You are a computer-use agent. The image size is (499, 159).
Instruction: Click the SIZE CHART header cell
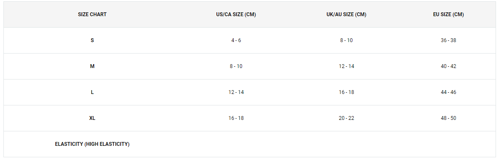(92, 14)
